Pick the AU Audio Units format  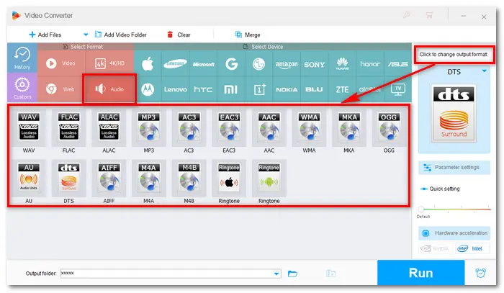(x=29, y=178)
